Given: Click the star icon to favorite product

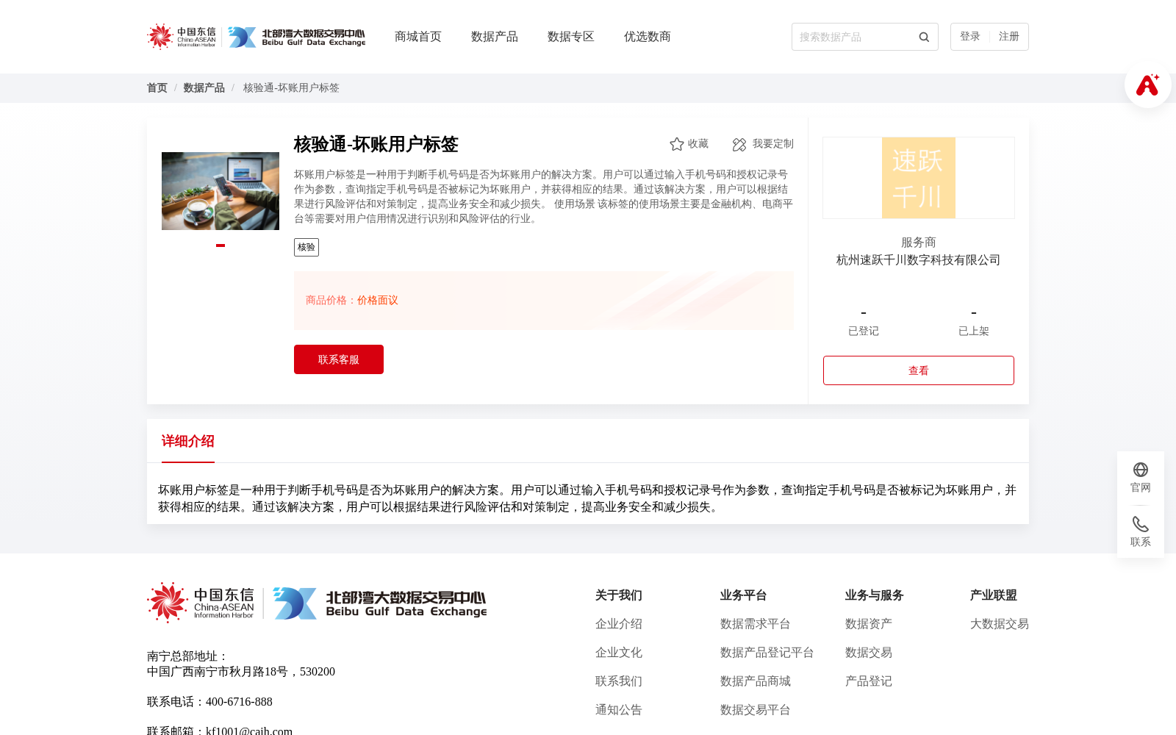Looking at the screenshot, I should tap(677, 144).
